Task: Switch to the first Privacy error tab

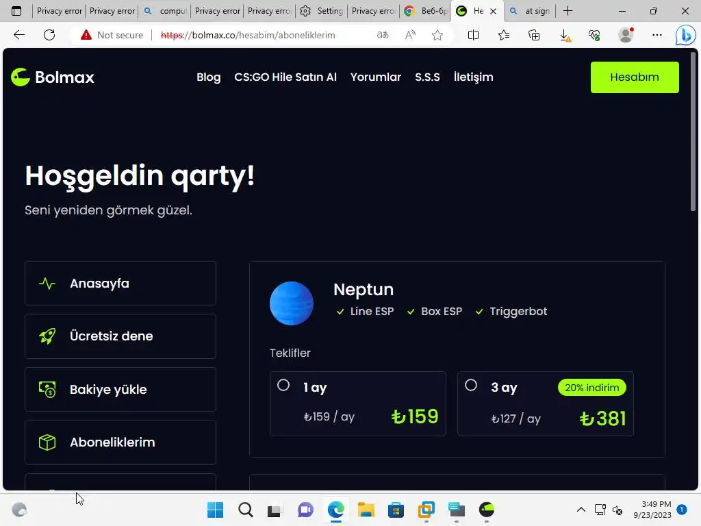Action: point(59,11)
